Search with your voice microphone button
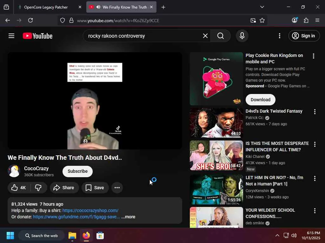This screenshot has height=243, width=325. (x=242, y=36)
